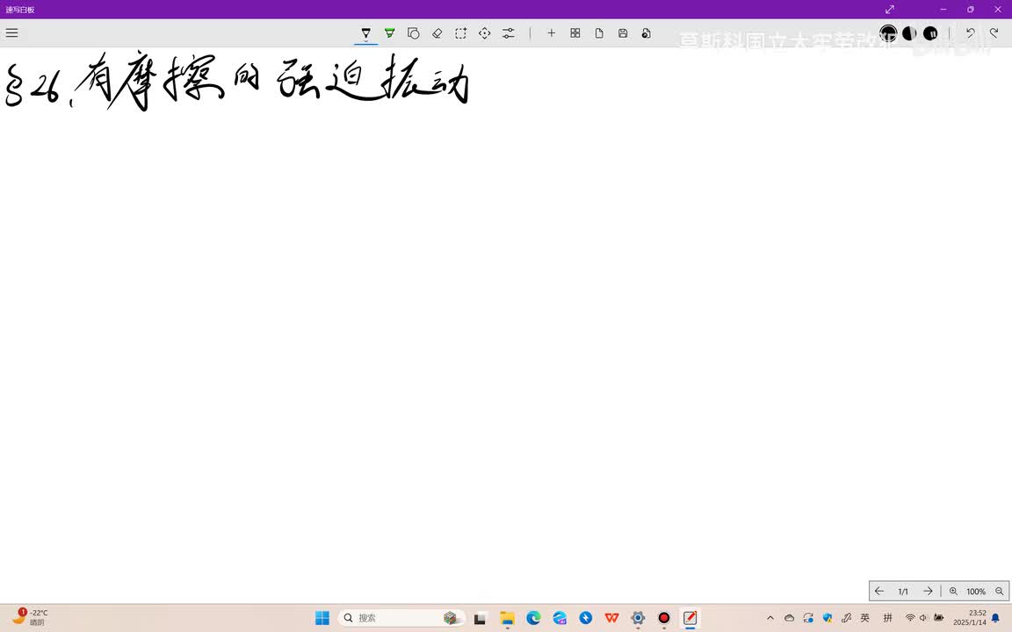Save the whiteboard with disk icon
Viewport: 1012px width, 632px height.
click(623, 32)
